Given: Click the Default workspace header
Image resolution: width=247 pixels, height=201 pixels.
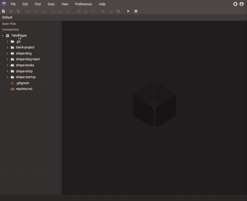Looking at the screenshot, I should point(7,17).
